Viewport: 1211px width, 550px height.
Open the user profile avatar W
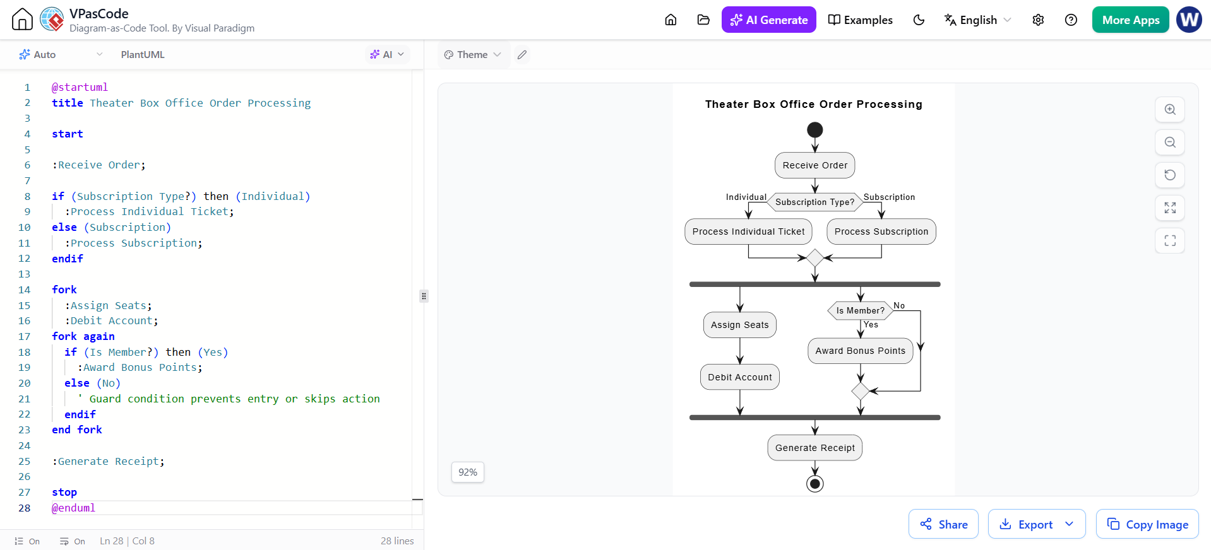(1189, 20)
